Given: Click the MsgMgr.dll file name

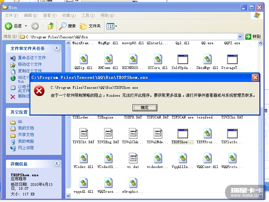Looking at the screenshot, I should click(108, 43).
